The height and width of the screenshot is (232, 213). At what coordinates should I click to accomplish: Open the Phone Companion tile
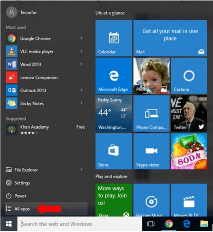click(152, 113)
